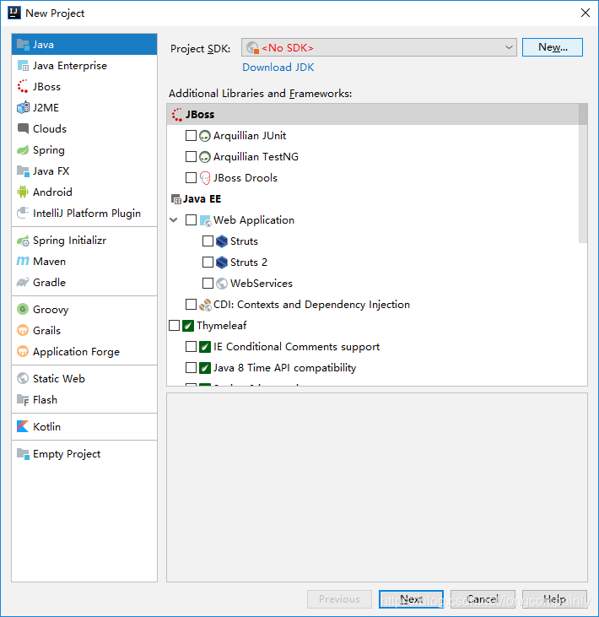Open the Download JDK link

click(278, 68)
